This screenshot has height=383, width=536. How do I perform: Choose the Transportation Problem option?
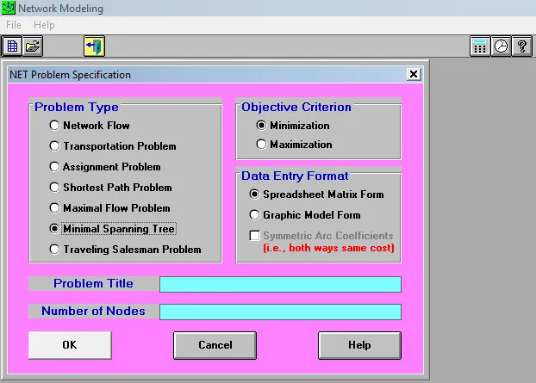pyautogui.click(x=55, y=146)
